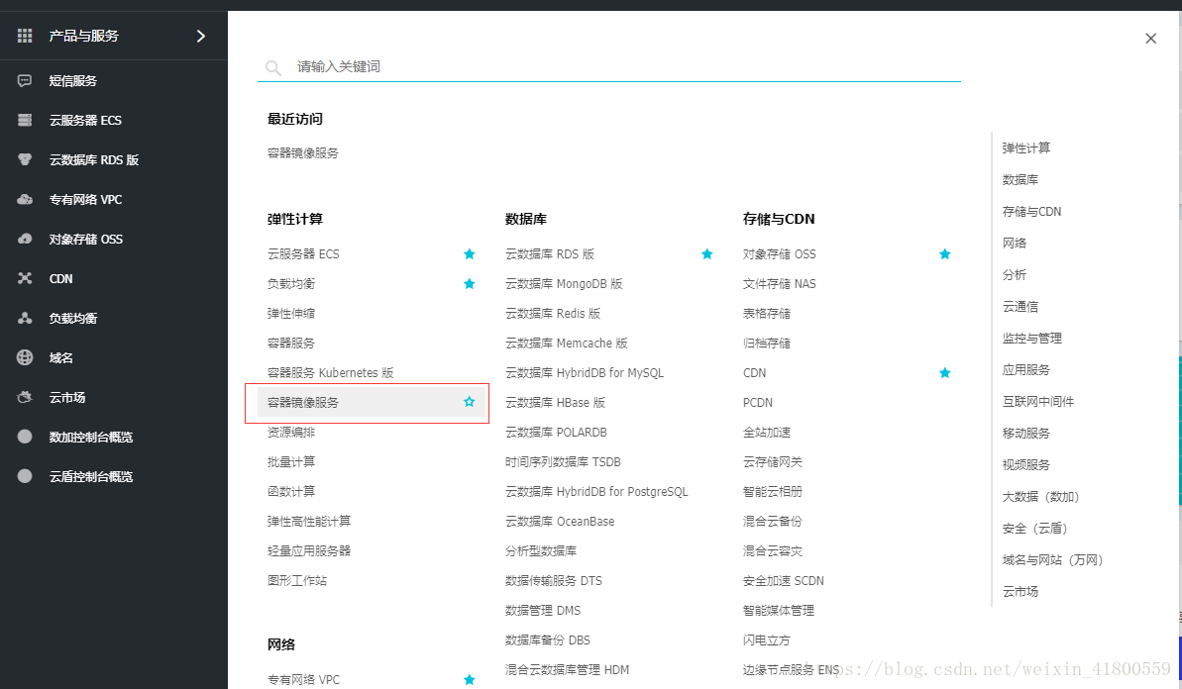This screenshot has height=689, width=1182.
Task: Open 云数据库 Redis 版
Action: (x=553, y=313)
